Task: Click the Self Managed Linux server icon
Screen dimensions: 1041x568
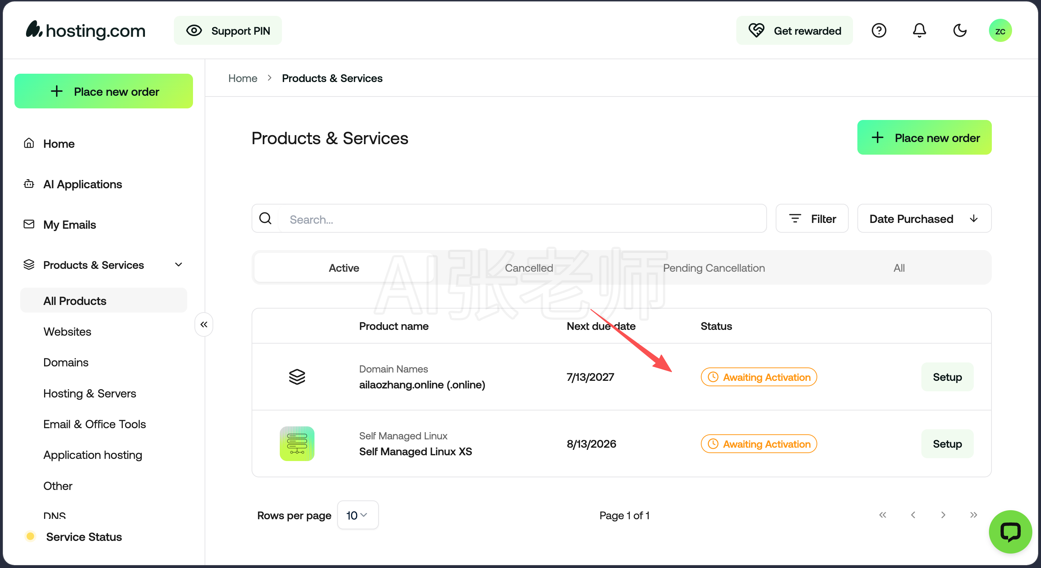Action: (297, 444)
